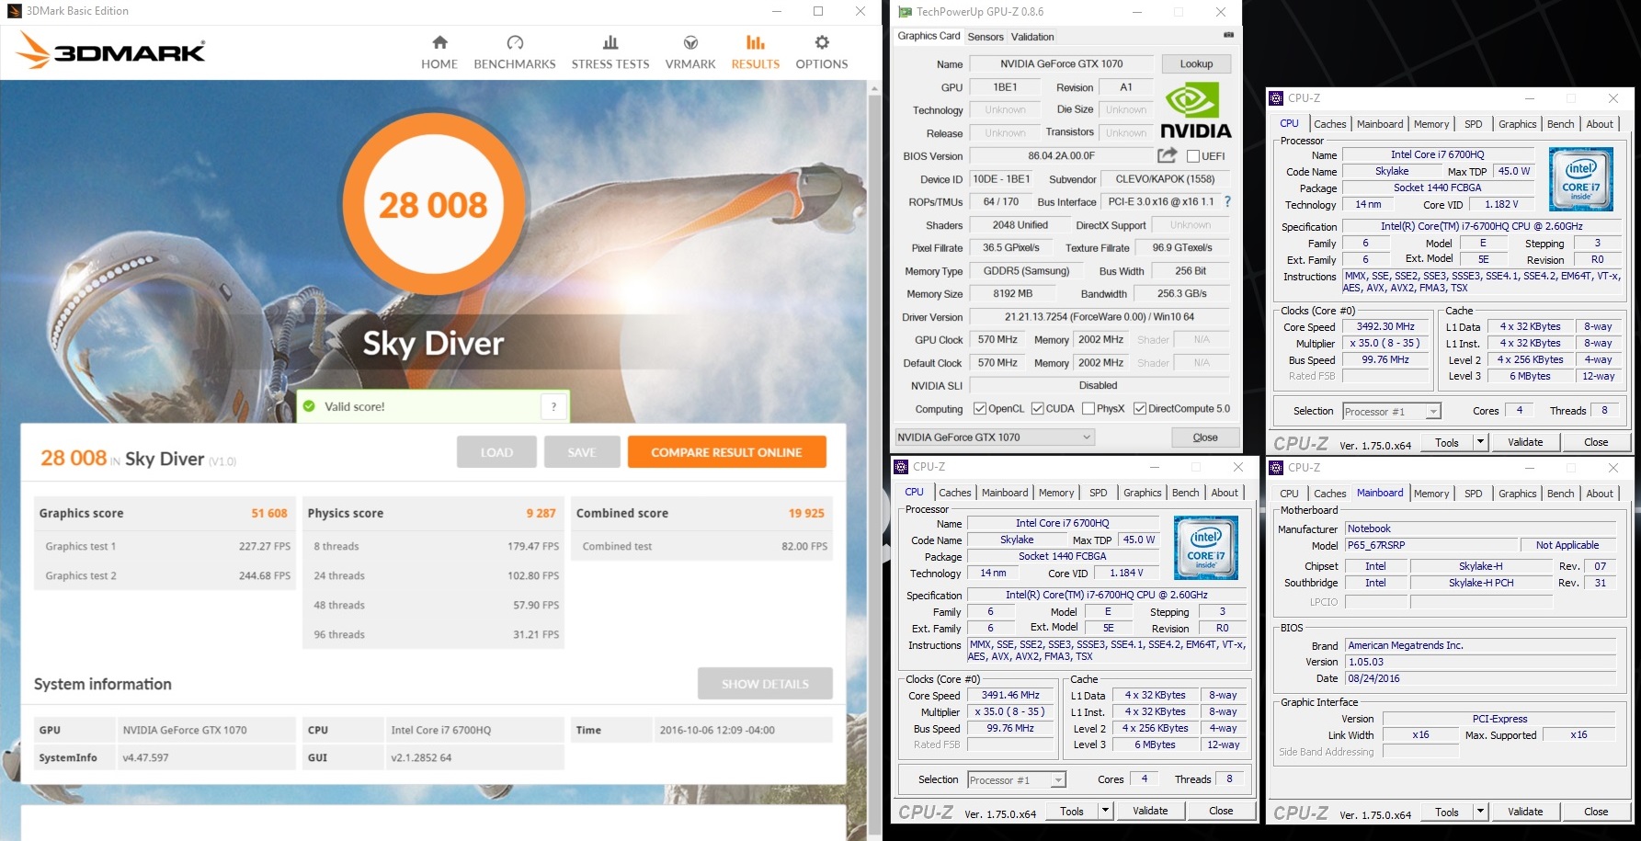Open the GPU selection dropdown in GPU-Z
This screenshot has width=1641, height=841.
click(x=1087, y=438)
